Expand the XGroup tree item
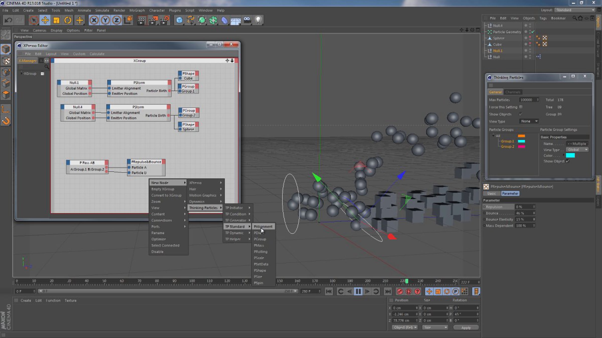This screenshot has height=338, width=602. pos(21,73)
